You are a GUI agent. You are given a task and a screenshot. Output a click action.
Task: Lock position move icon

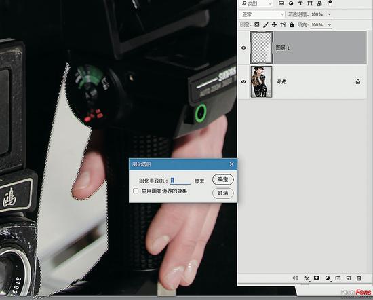(x=274, y=24)
